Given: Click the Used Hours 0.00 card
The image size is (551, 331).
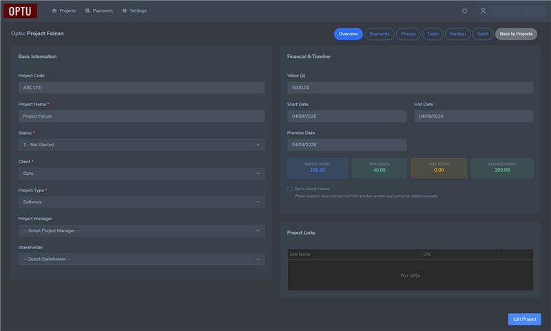Looking at the screenshot, I should pos(439,168).
